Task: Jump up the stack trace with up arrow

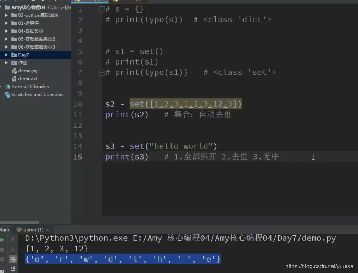Action: pyautogui.click(x=13, y=240)
